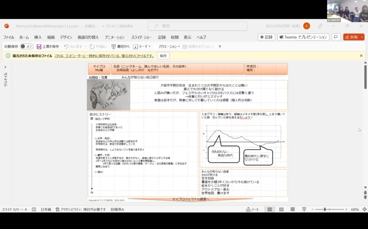Click the recovered-file info message link

coord(104,56)
